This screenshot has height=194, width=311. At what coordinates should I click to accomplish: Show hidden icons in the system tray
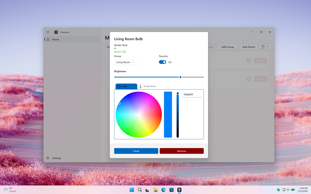[x=278, y=190]
